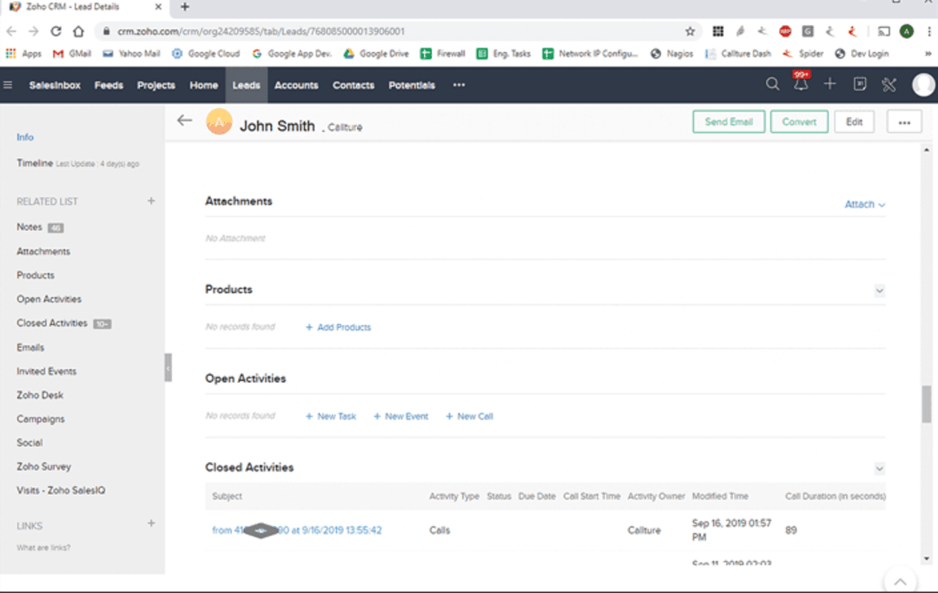938x593 pixels.
Task: Go back using the left arrow
Action: pos(184,121)
